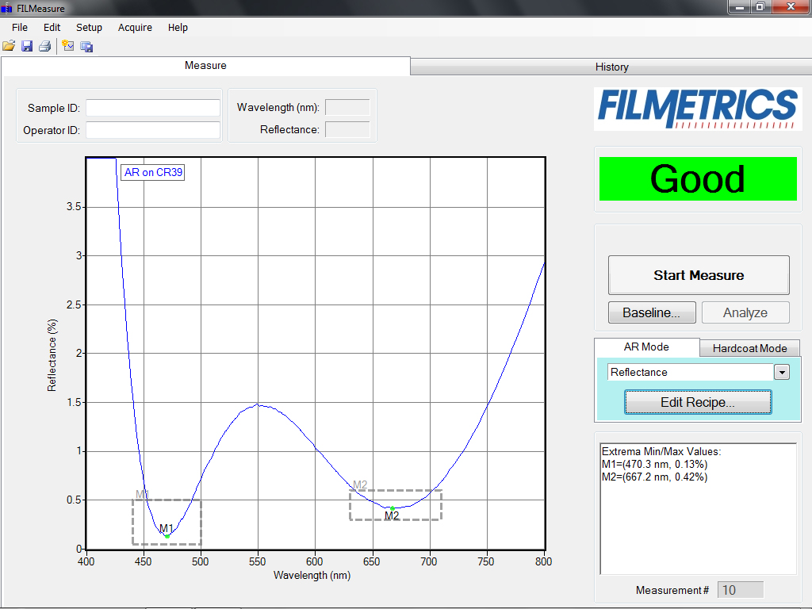Open the Setup menu
Image resolution: width=812 pixels, height=609 pixels.
coord(89,28)
